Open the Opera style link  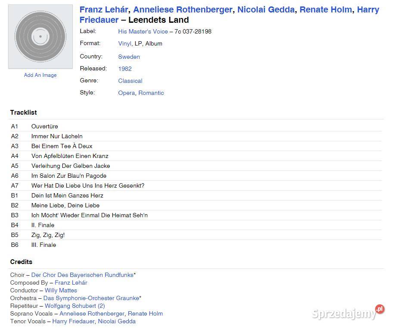[126, 93]
